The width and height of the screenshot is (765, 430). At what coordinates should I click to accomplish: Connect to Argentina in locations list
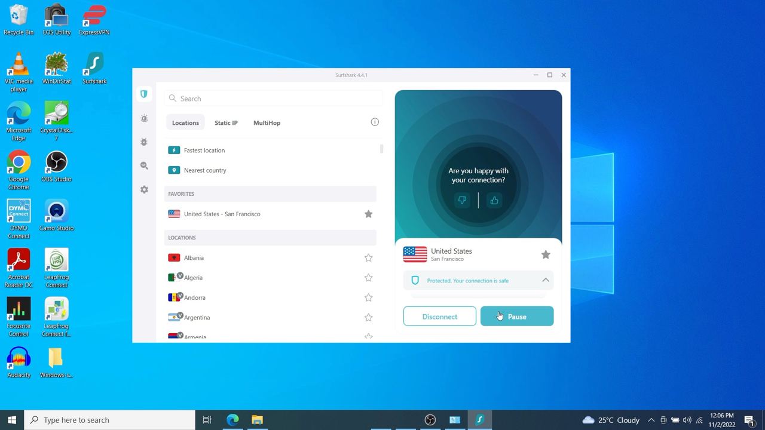point(270,317)
